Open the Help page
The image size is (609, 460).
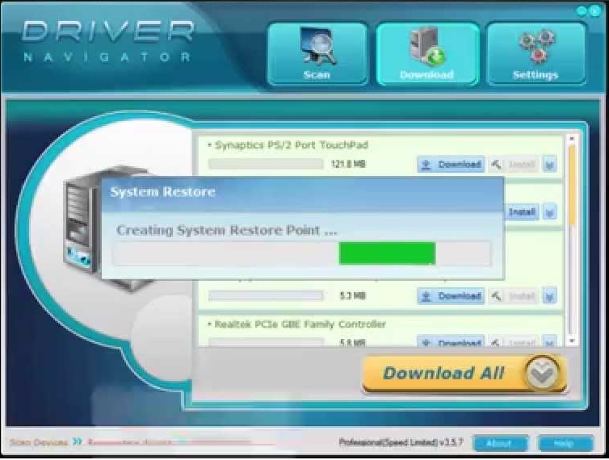click(565, 443)
